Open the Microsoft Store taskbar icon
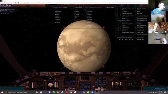The width and height of the screenshot is (168, 94). [x=71, y=92]
